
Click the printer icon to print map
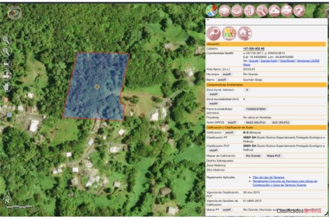point(287,10)
